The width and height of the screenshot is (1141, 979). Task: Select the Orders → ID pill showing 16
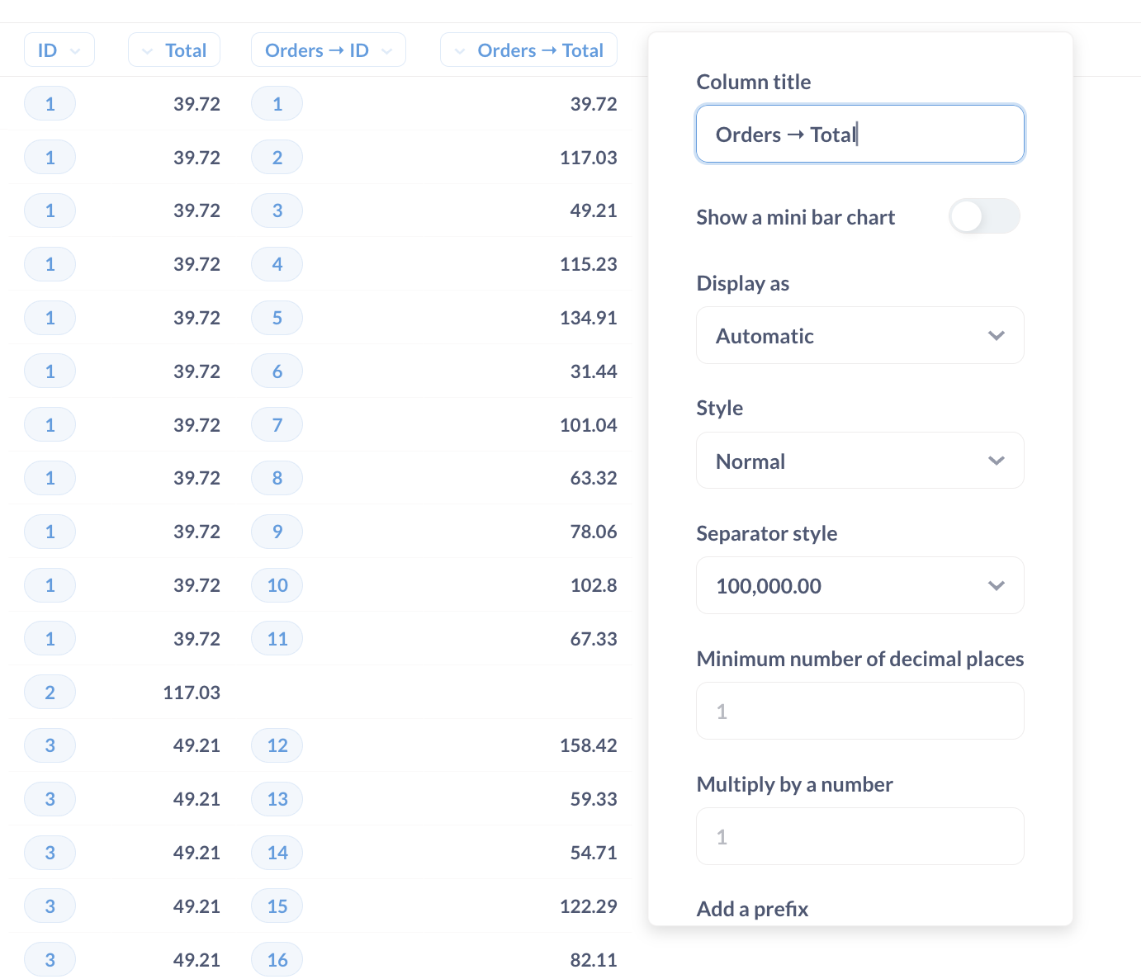click(x=277, y=958)
